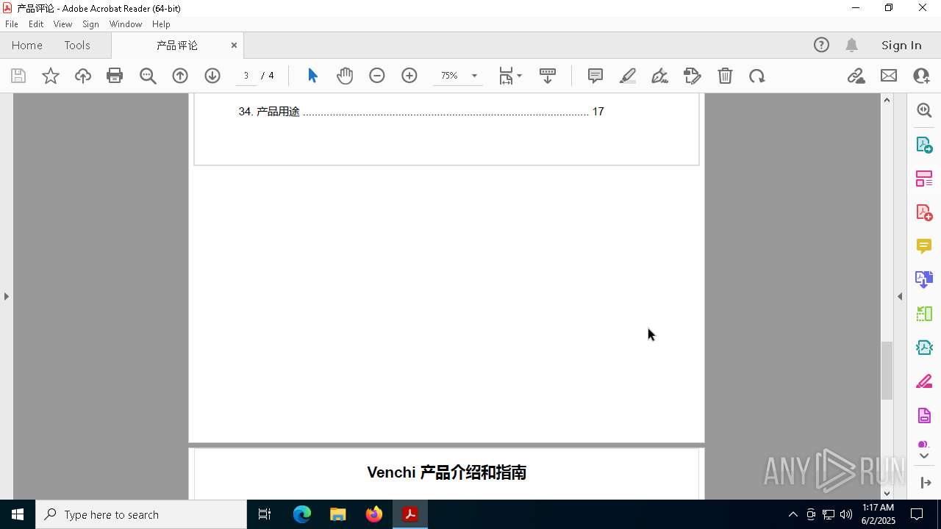Viewport: 941px width, 529px height.
Task: Select the Highlight text pen tool
Action: click(x=628, y=76)
